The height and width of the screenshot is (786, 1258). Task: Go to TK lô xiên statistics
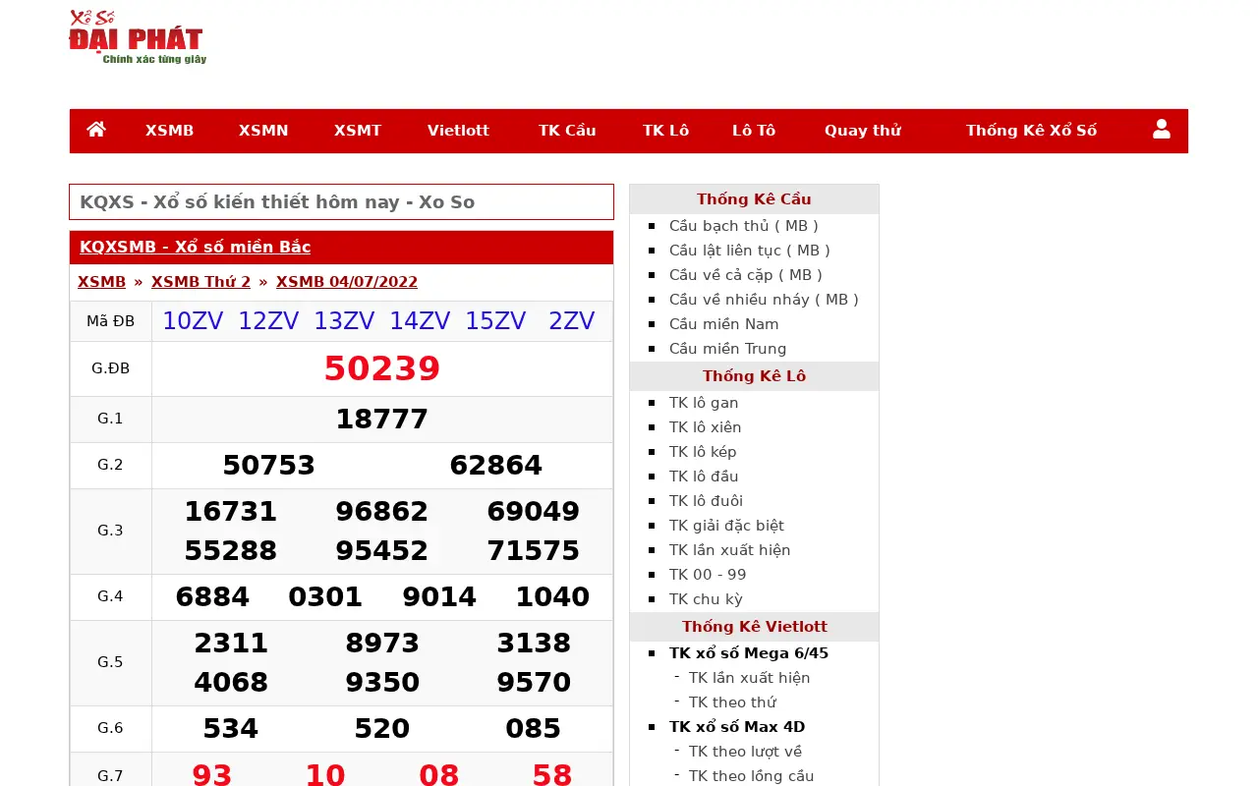pyautogui.click(x=706, y=427)
